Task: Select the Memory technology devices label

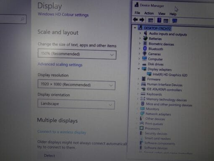Action: click(167, 100)
